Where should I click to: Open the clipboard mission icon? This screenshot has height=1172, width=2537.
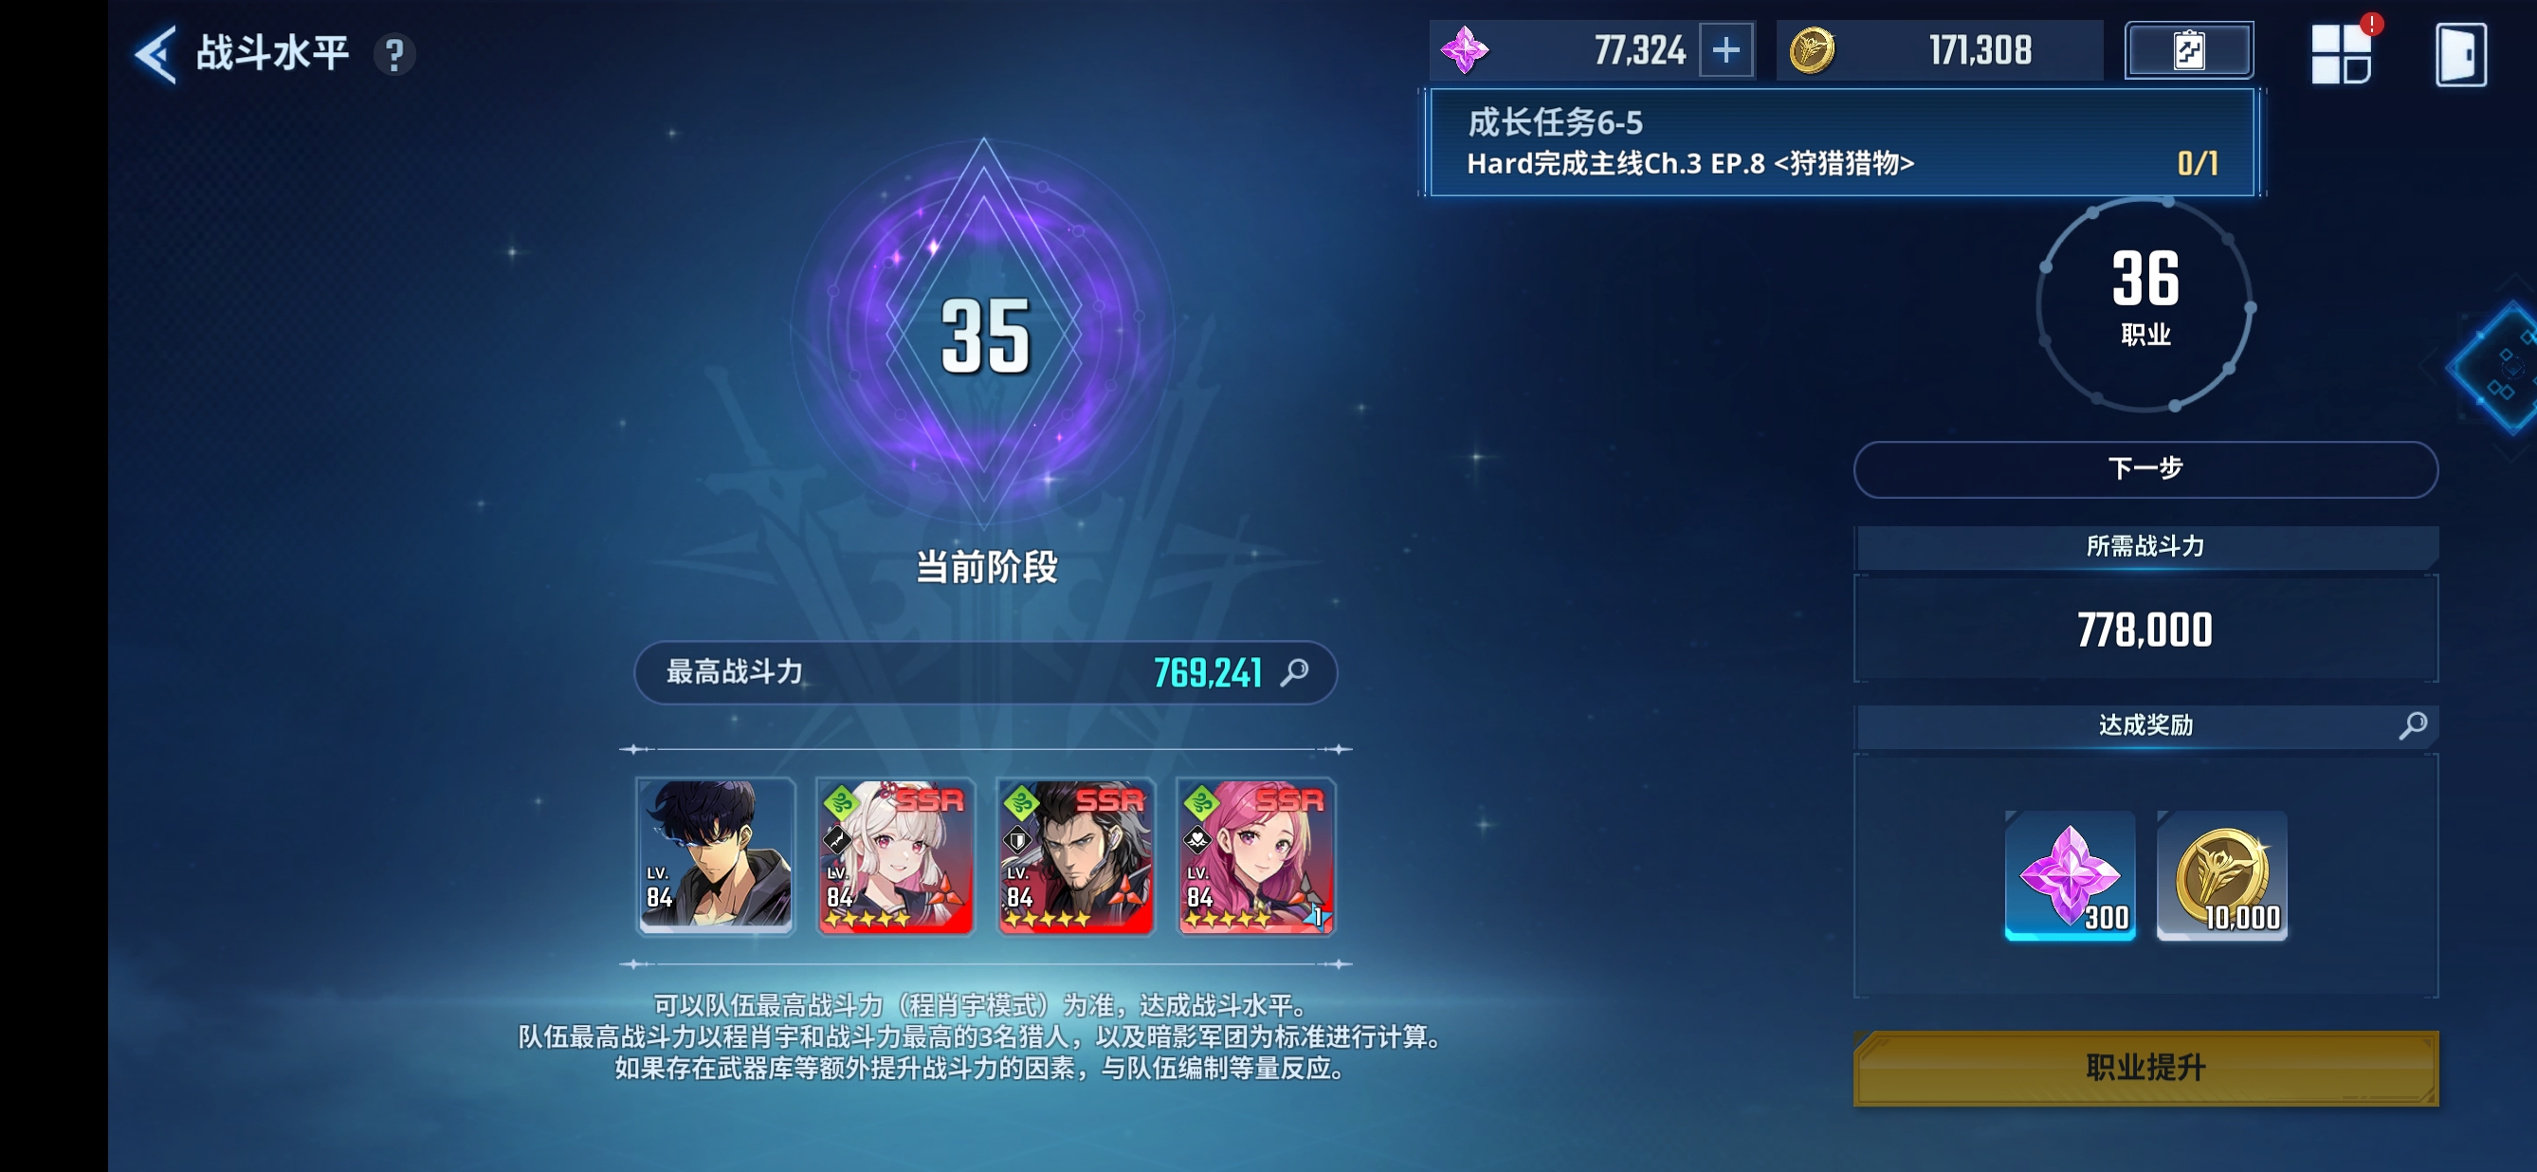[2188, 50]
